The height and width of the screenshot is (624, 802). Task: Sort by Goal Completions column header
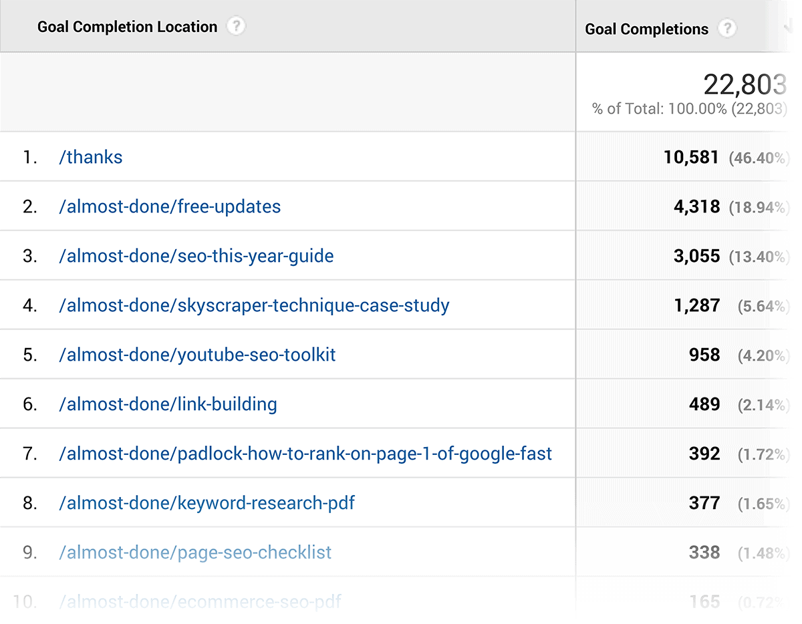[x=646, y=29]
